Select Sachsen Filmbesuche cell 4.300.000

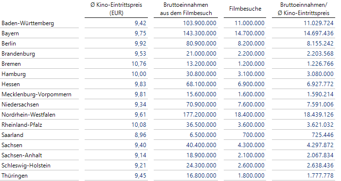[x=251, y=145]
